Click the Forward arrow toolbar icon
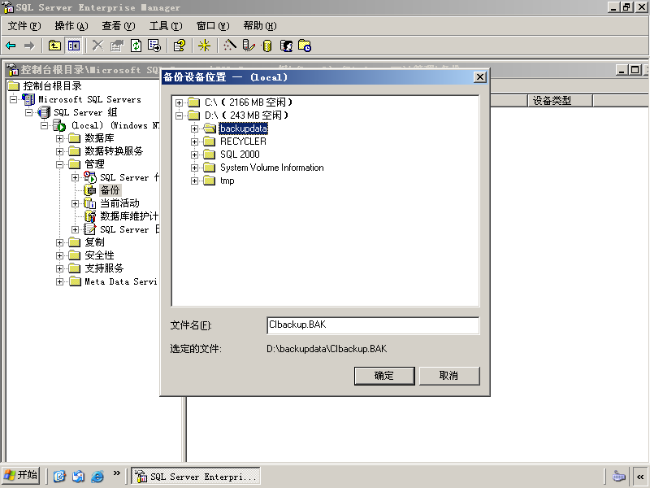Screen dimensions: 650x488 tap(29, 46)
